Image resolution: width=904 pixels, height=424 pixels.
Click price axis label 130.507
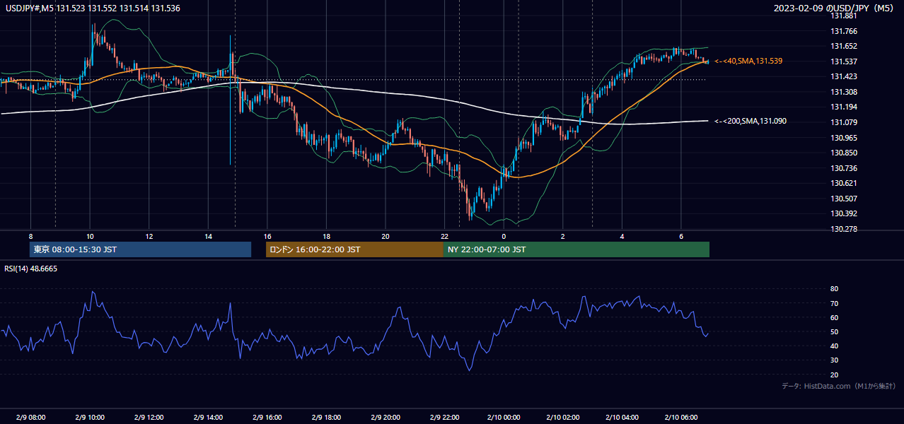[x=844, y=199]
